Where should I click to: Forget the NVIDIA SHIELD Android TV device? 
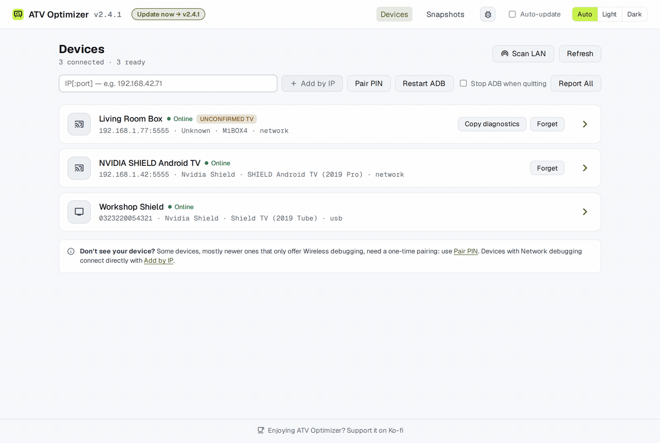547,168
